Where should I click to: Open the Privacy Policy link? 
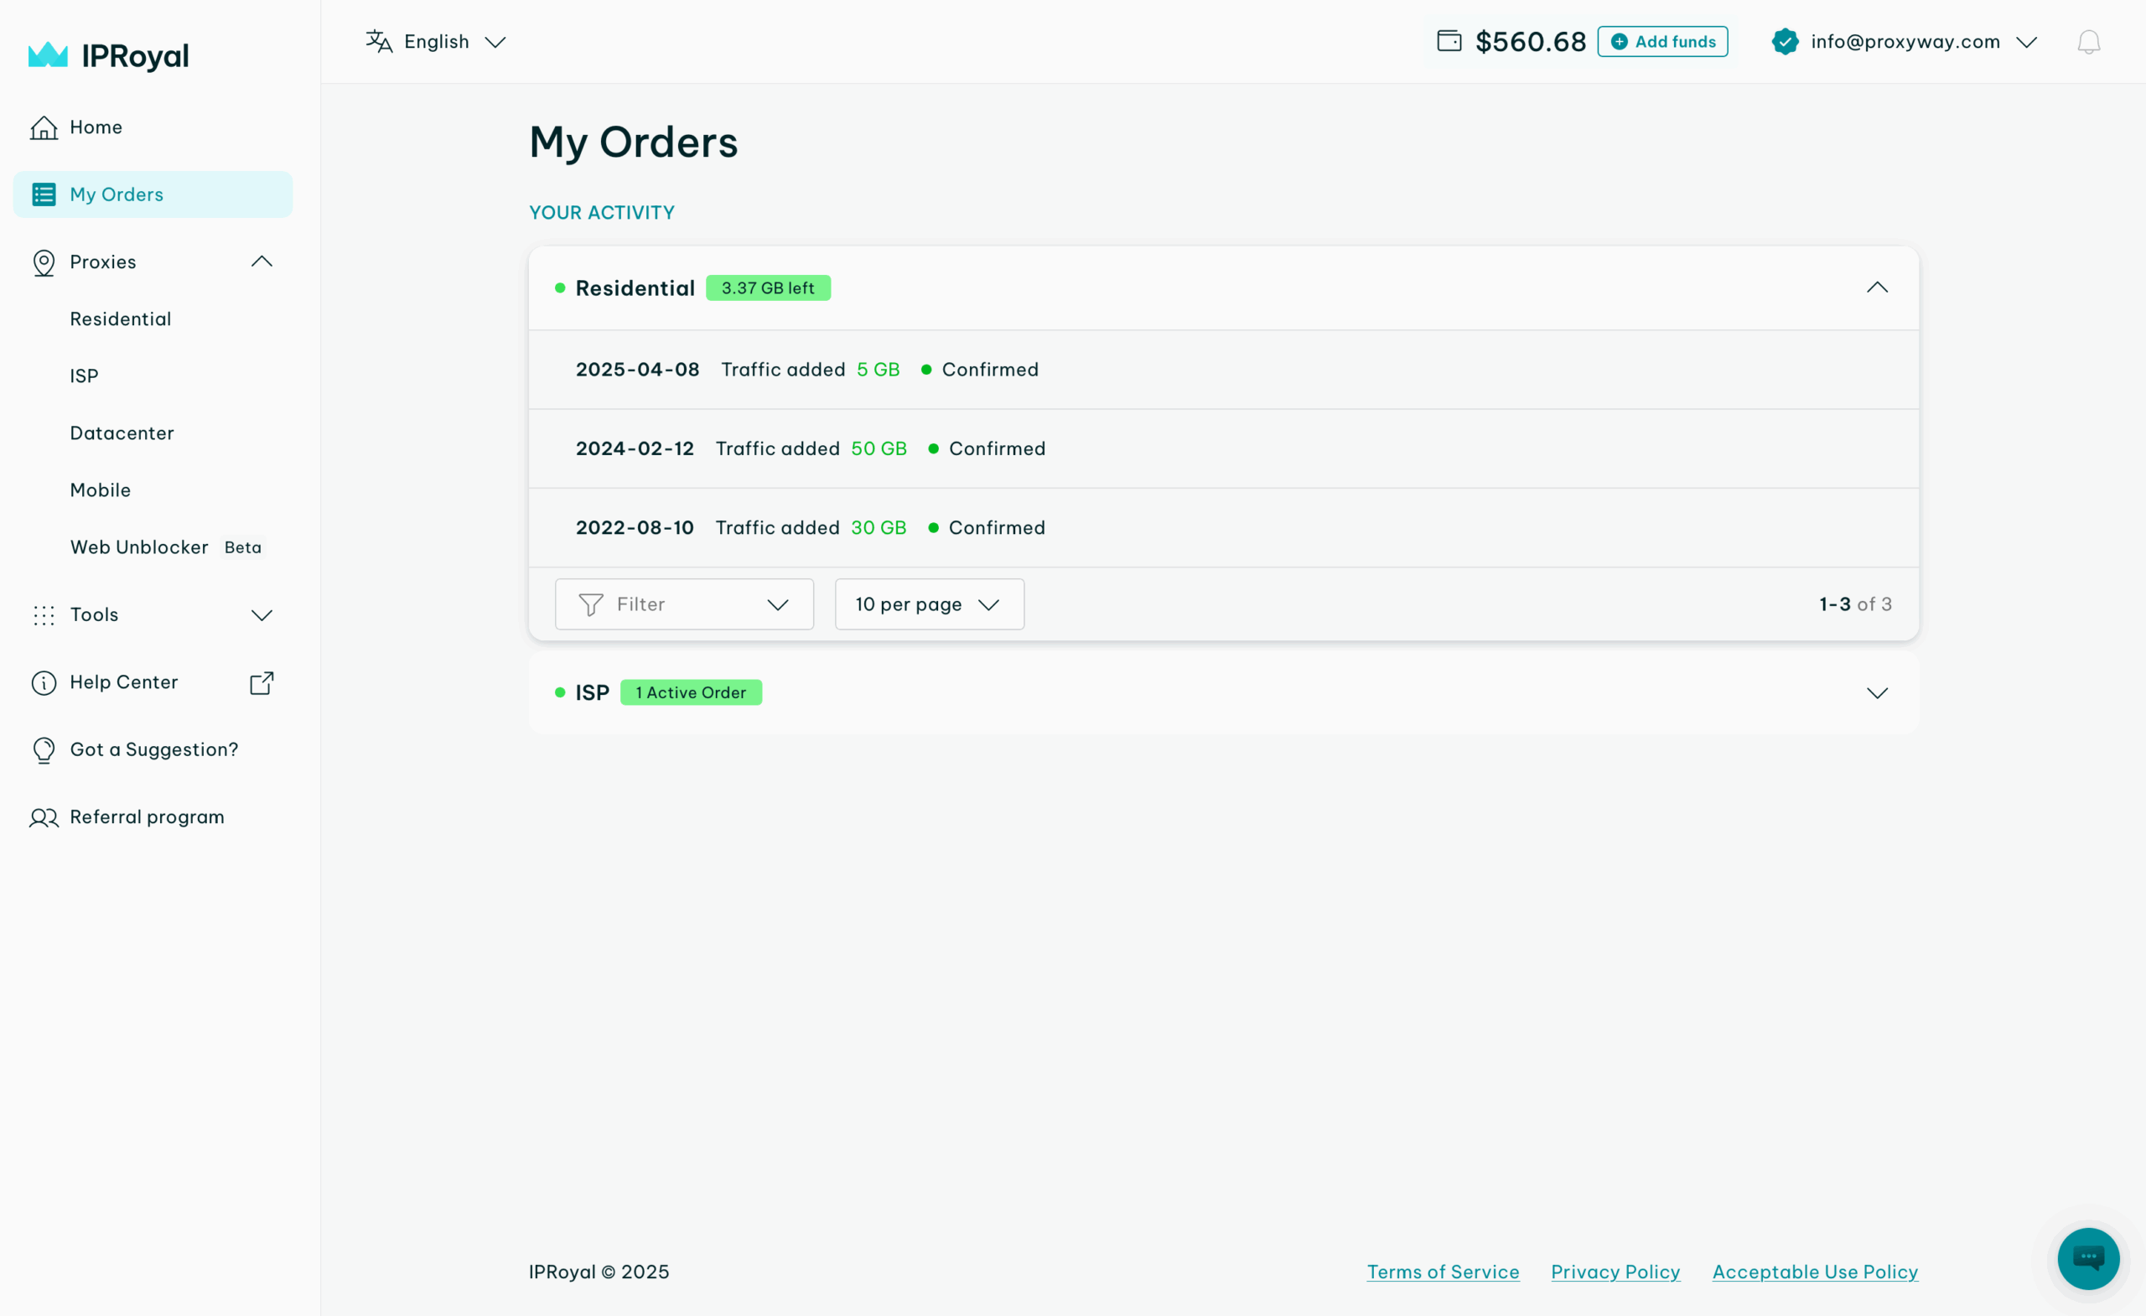[1615, 1272]
